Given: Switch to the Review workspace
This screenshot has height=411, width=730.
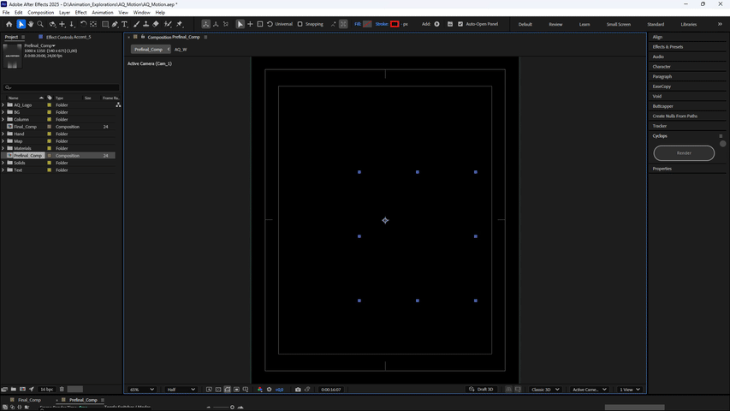Looking at the screenshot, I should point(555,24).
